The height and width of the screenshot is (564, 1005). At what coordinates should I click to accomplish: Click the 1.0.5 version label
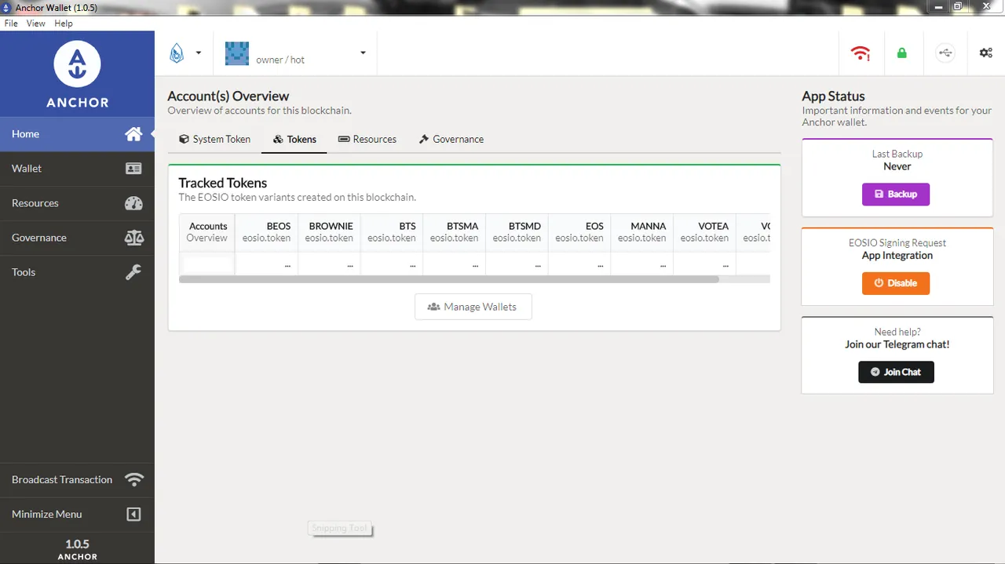(x=77, y=544)
